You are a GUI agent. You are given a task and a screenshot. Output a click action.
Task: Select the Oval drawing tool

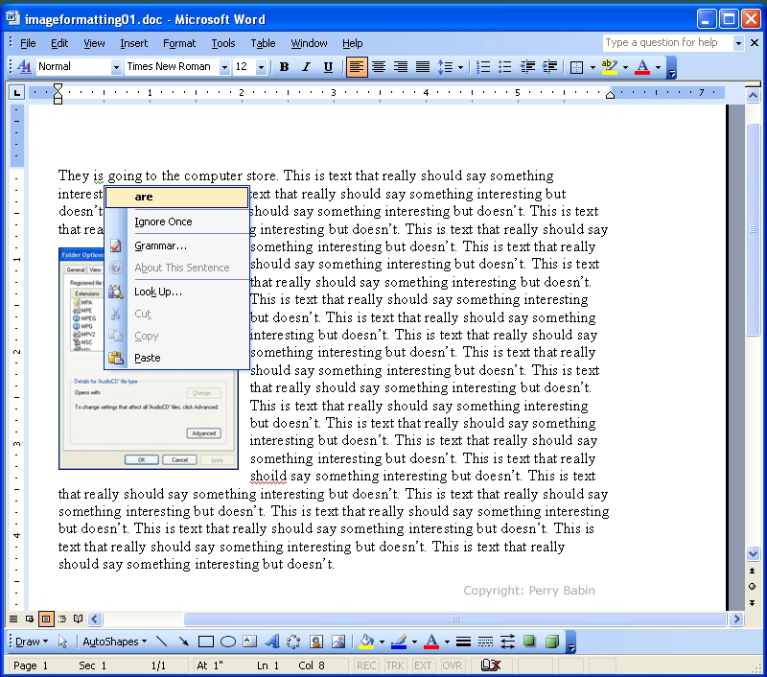(228, 642)
